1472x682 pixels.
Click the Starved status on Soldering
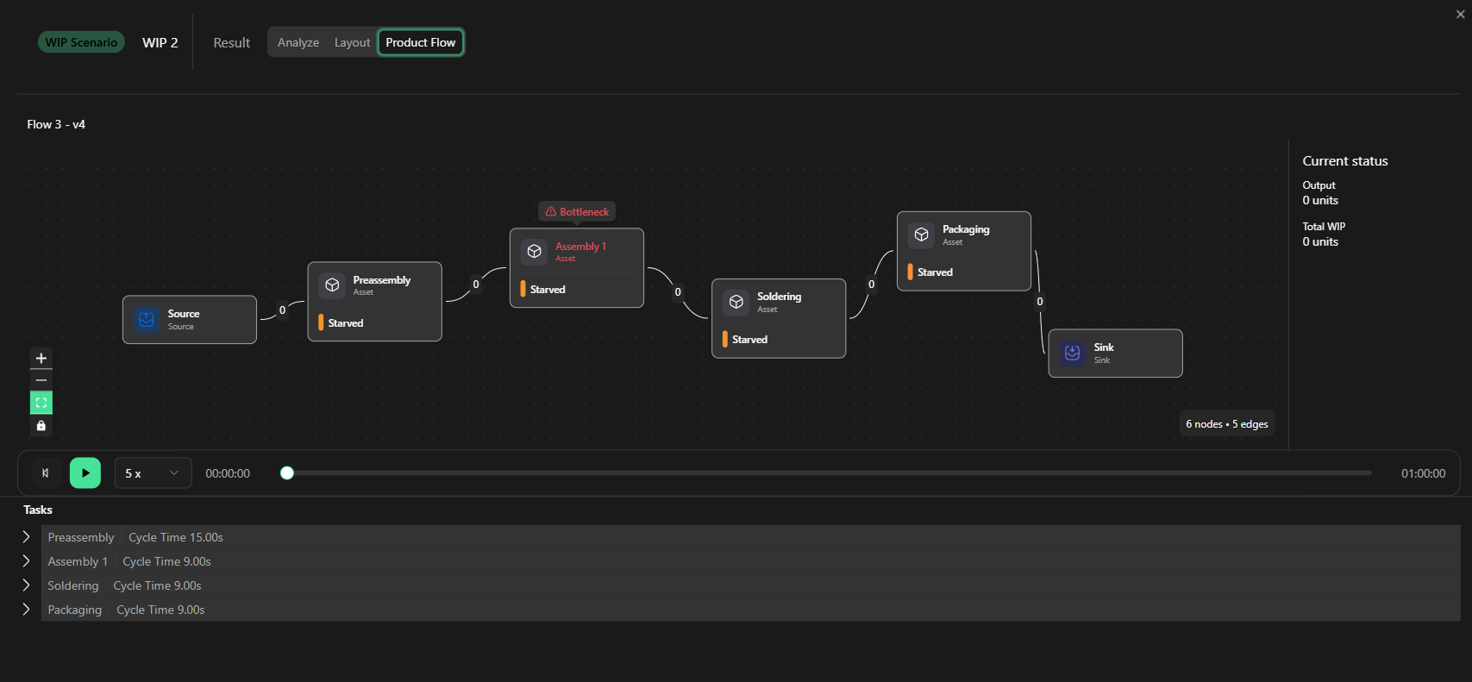pyautogui.click(x=749, y=339)
